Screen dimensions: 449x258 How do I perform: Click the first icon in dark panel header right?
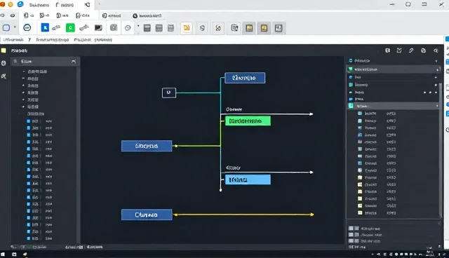387,50
